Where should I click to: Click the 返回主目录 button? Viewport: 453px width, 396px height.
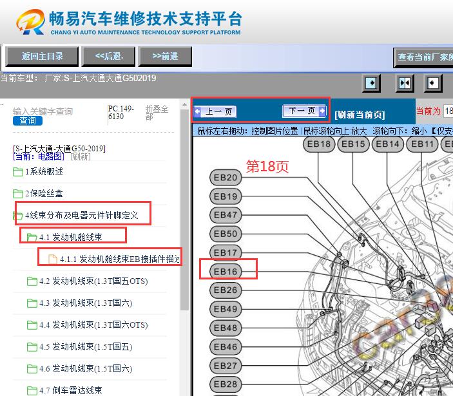[42, 57]
